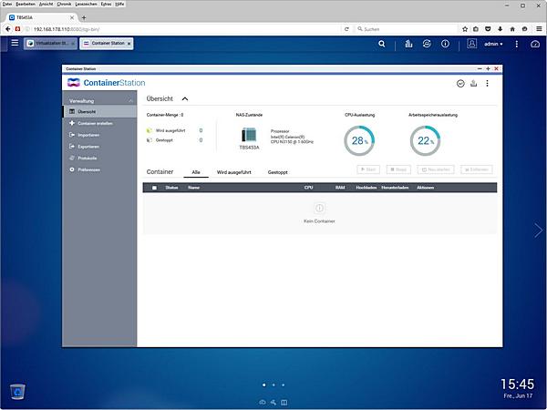The image size is (547, 410).
Task: Switch to Virtualization Station taskbar tab
Action: [50, 44]
